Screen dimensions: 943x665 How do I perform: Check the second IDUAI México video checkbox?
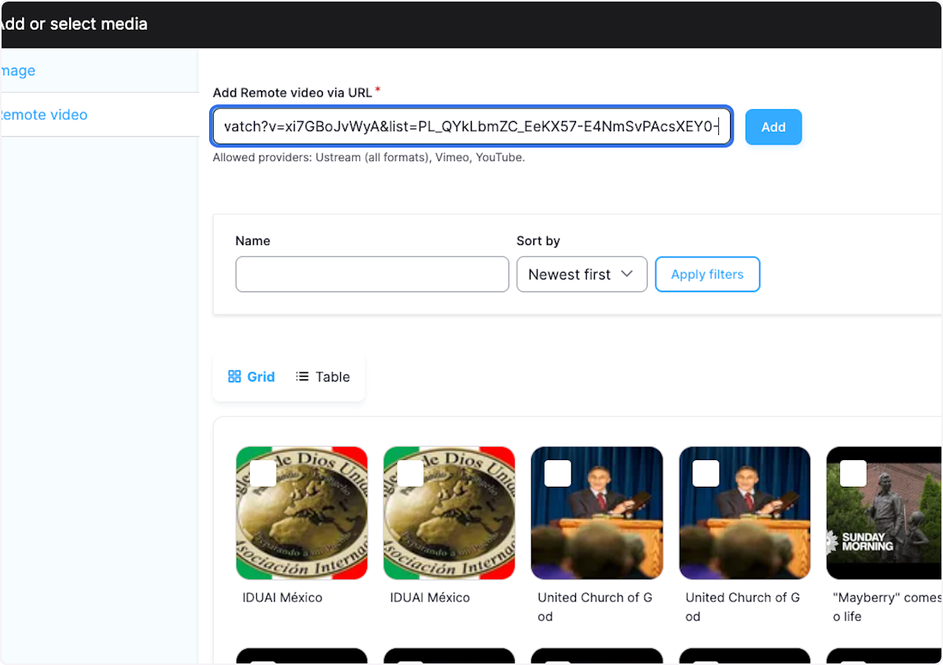pos(410,473)
